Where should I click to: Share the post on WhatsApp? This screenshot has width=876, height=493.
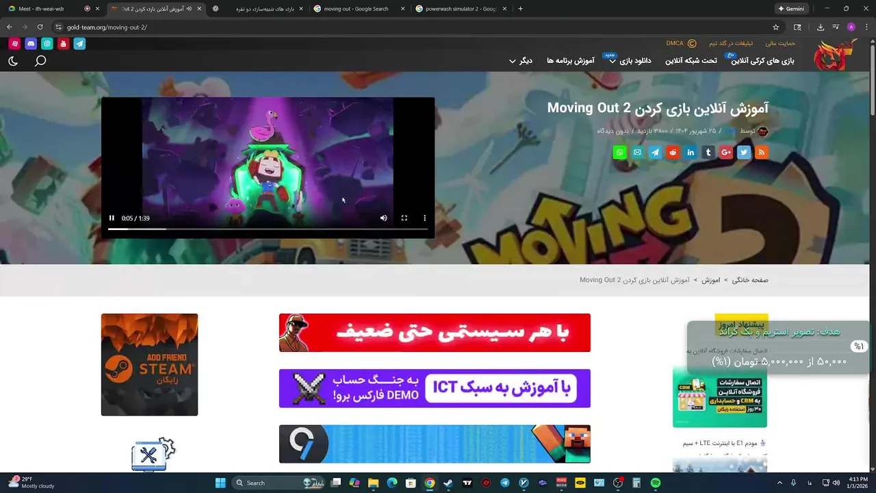click(619, 153)
